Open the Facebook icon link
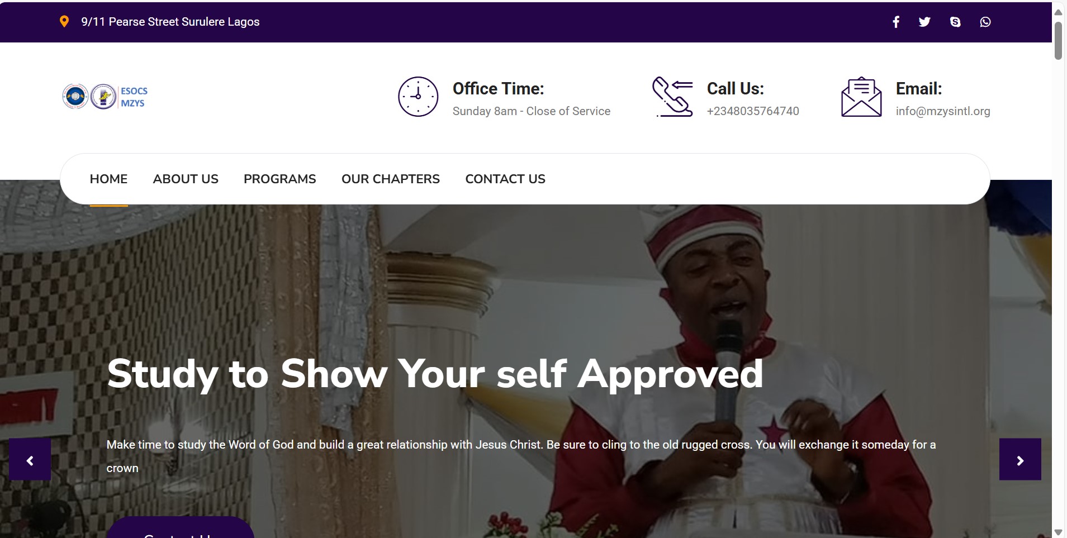Viewport: 1067px width, 538px height. pos(896,22)
